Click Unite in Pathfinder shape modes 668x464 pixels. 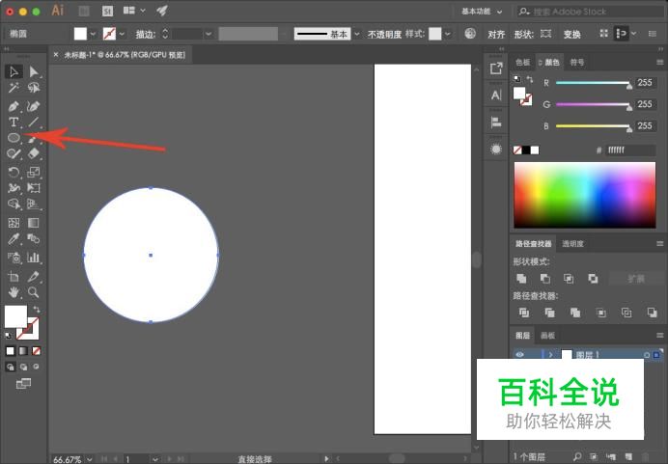point(521,279)
